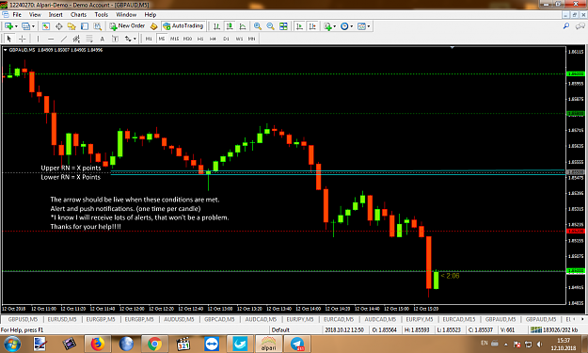Open the Charts menu
Screen dimensions: 588x353
(78, 15)
